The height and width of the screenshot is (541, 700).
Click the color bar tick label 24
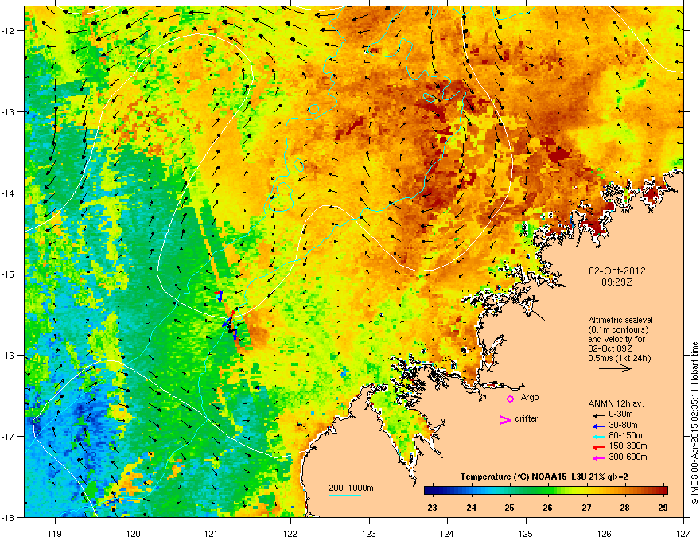tap(471, 508)
